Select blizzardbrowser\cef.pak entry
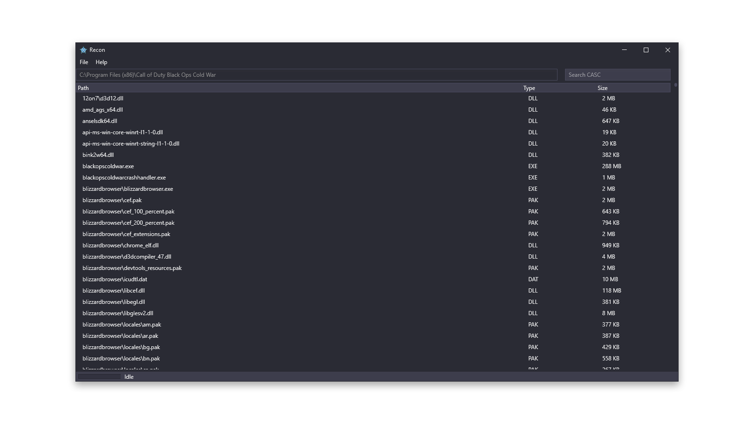Viewport: 754px width, 424px height. coord(373,200)
